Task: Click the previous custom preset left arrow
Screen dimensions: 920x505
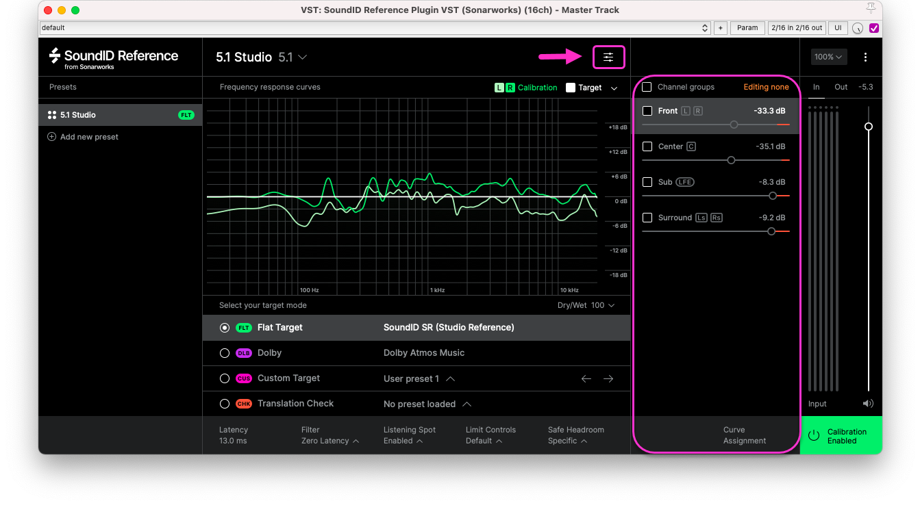Action: [x=586, y=378]
